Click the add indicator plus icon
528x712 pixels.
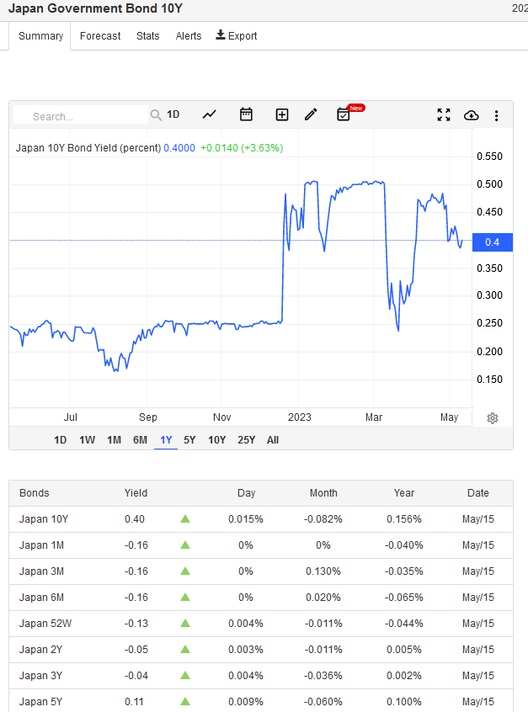click(x=282, y=115)
